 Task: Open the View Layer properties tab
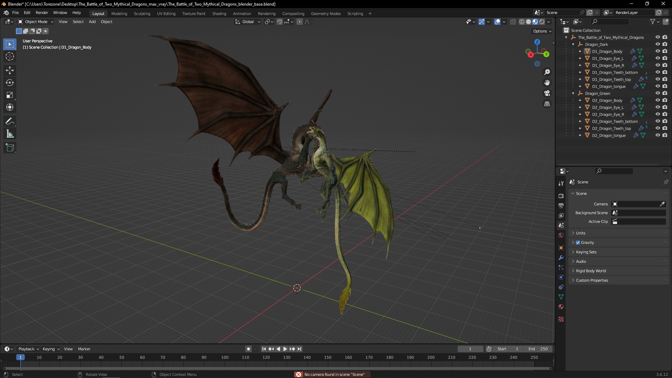[561, 216]
